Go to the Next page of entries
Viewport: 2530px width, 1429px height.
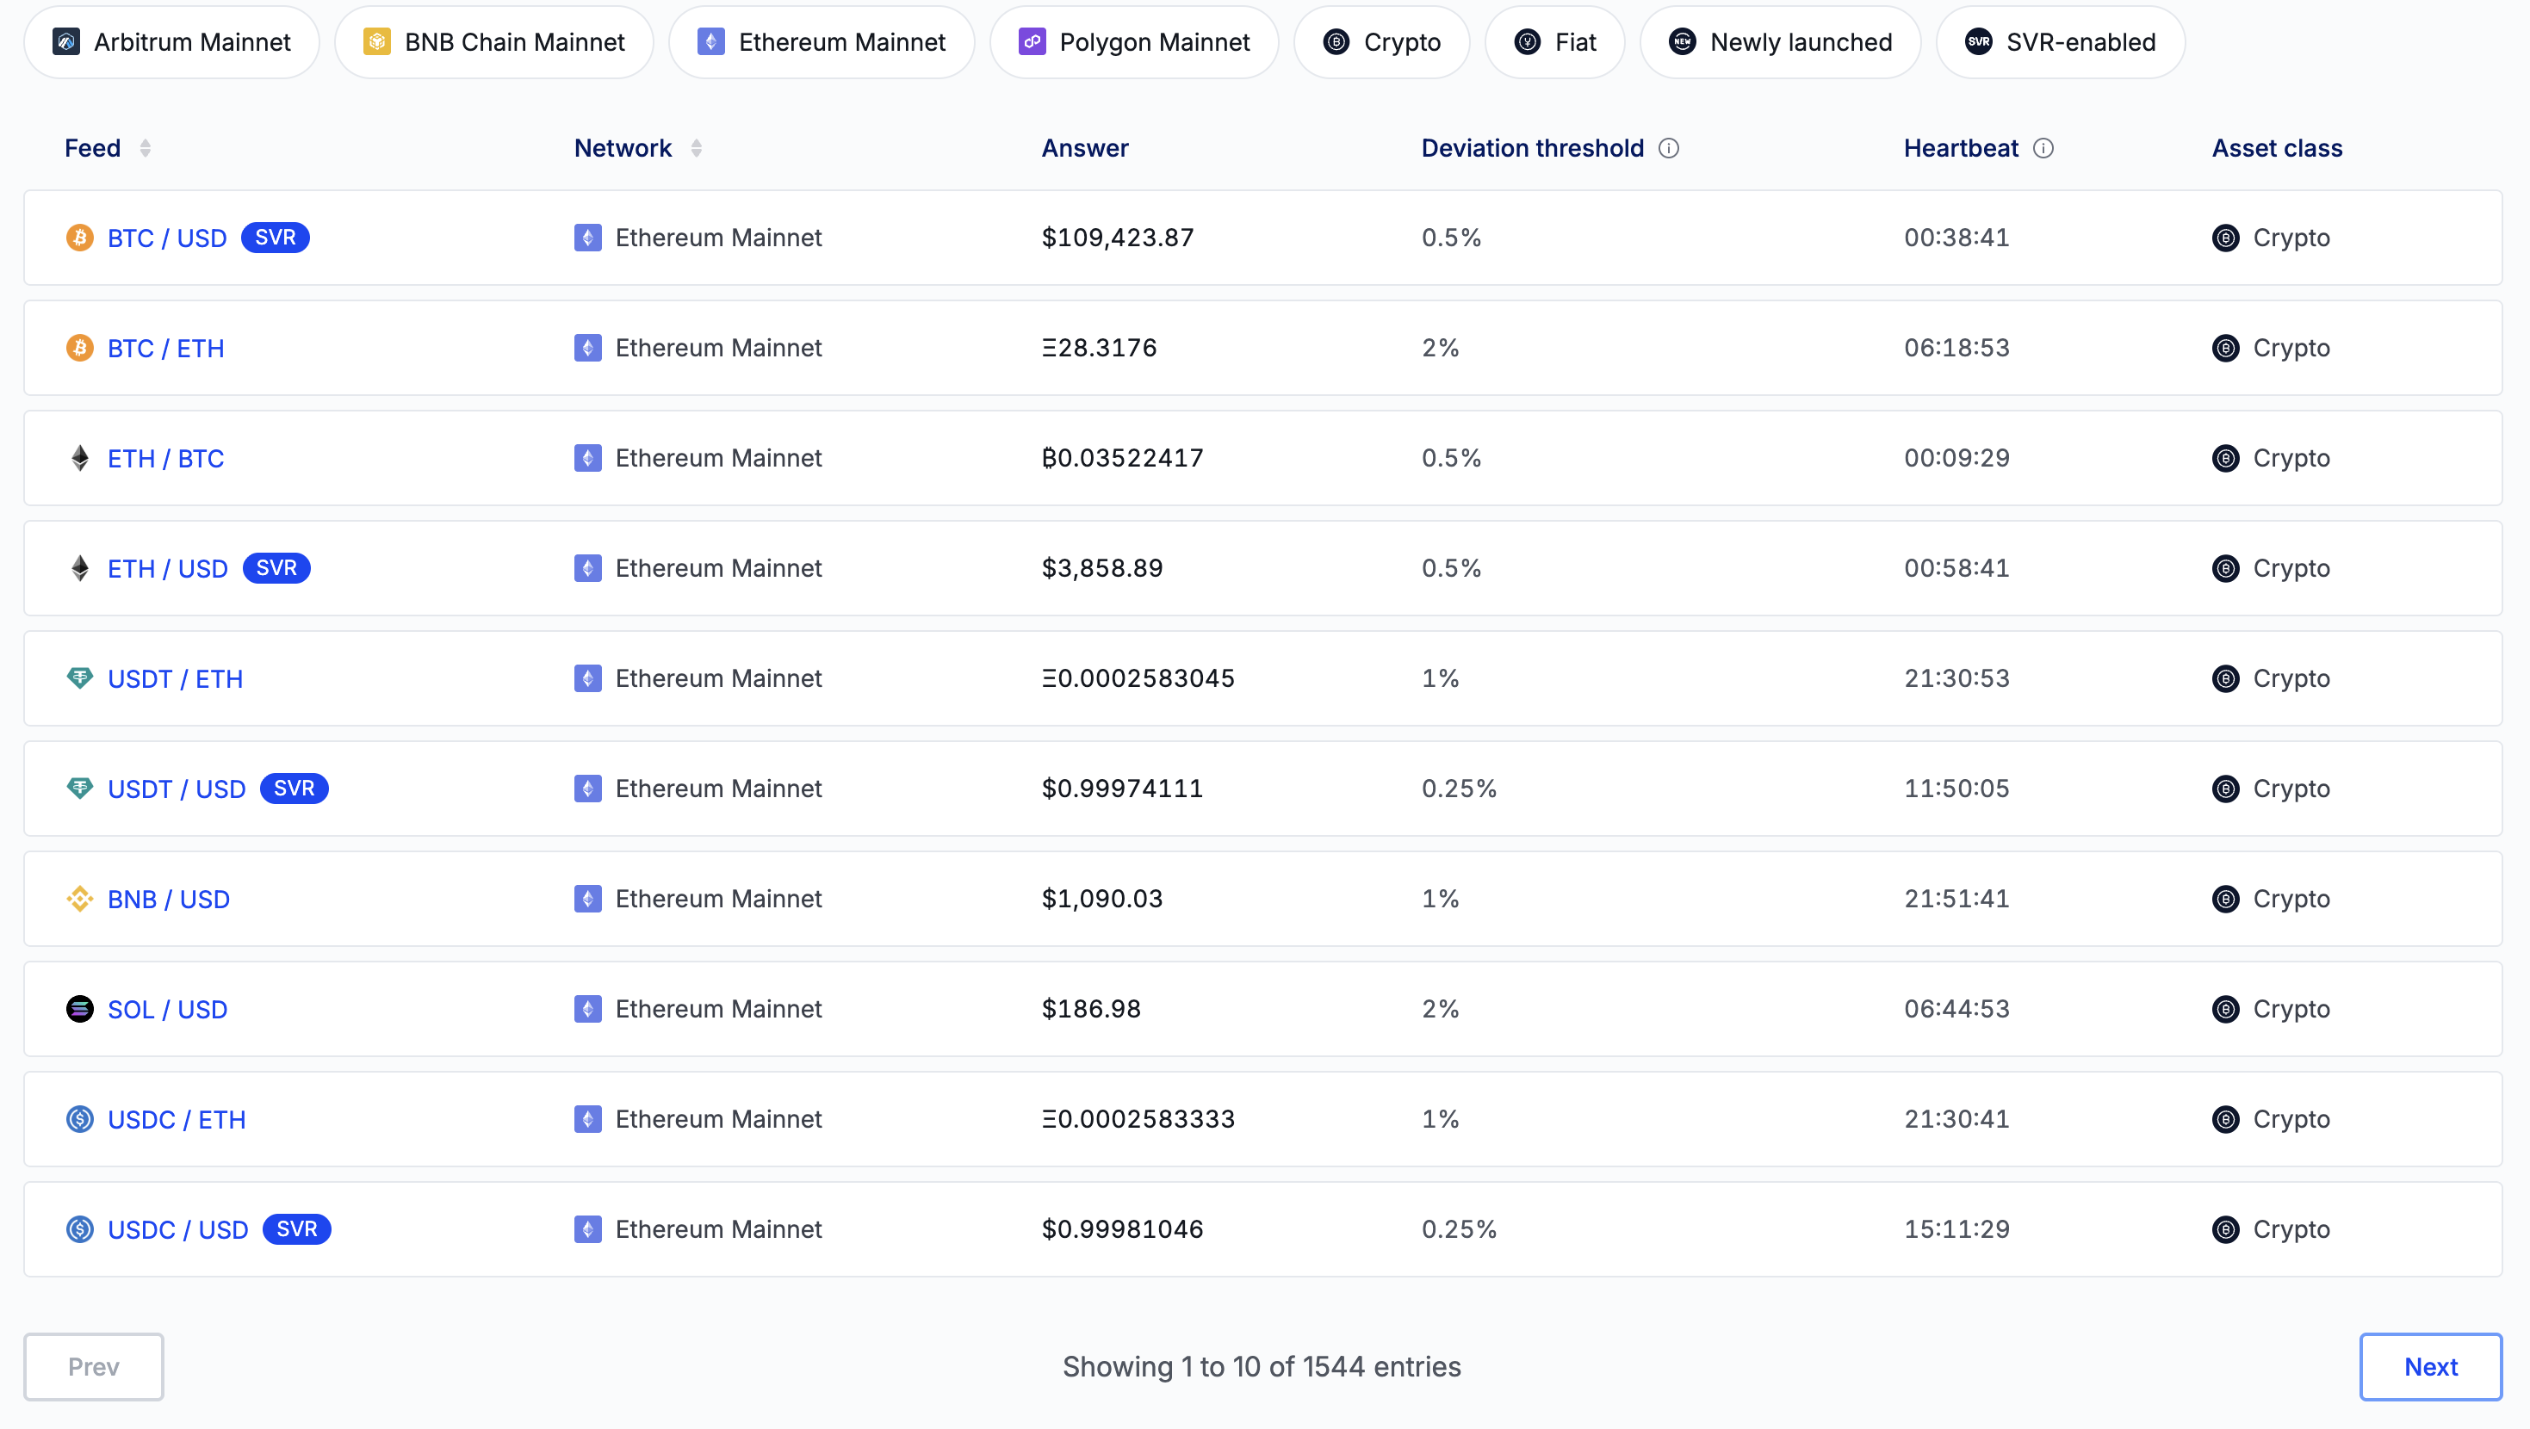tap(2430, 1366)
